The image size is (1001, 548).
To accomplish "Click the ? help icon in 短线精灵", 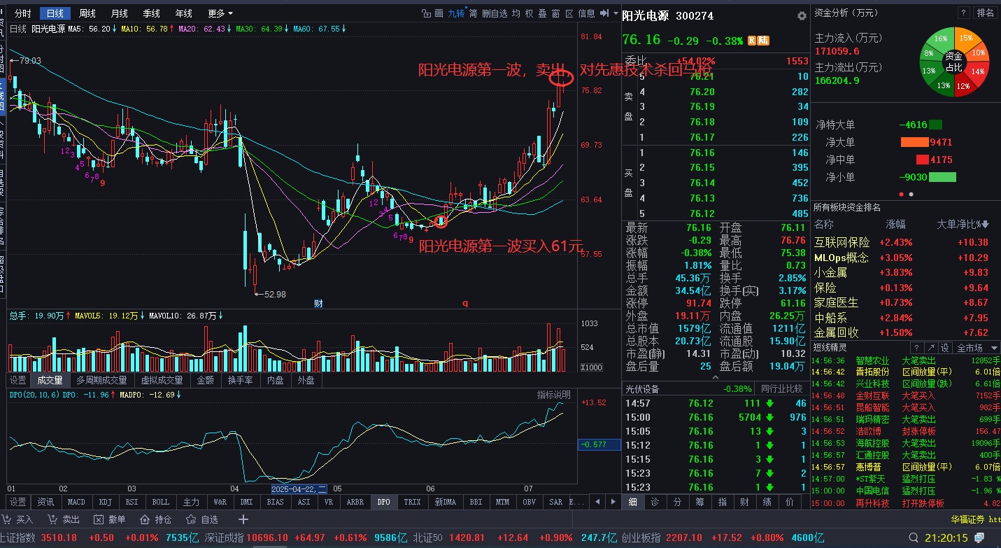I will click(916, 348).
